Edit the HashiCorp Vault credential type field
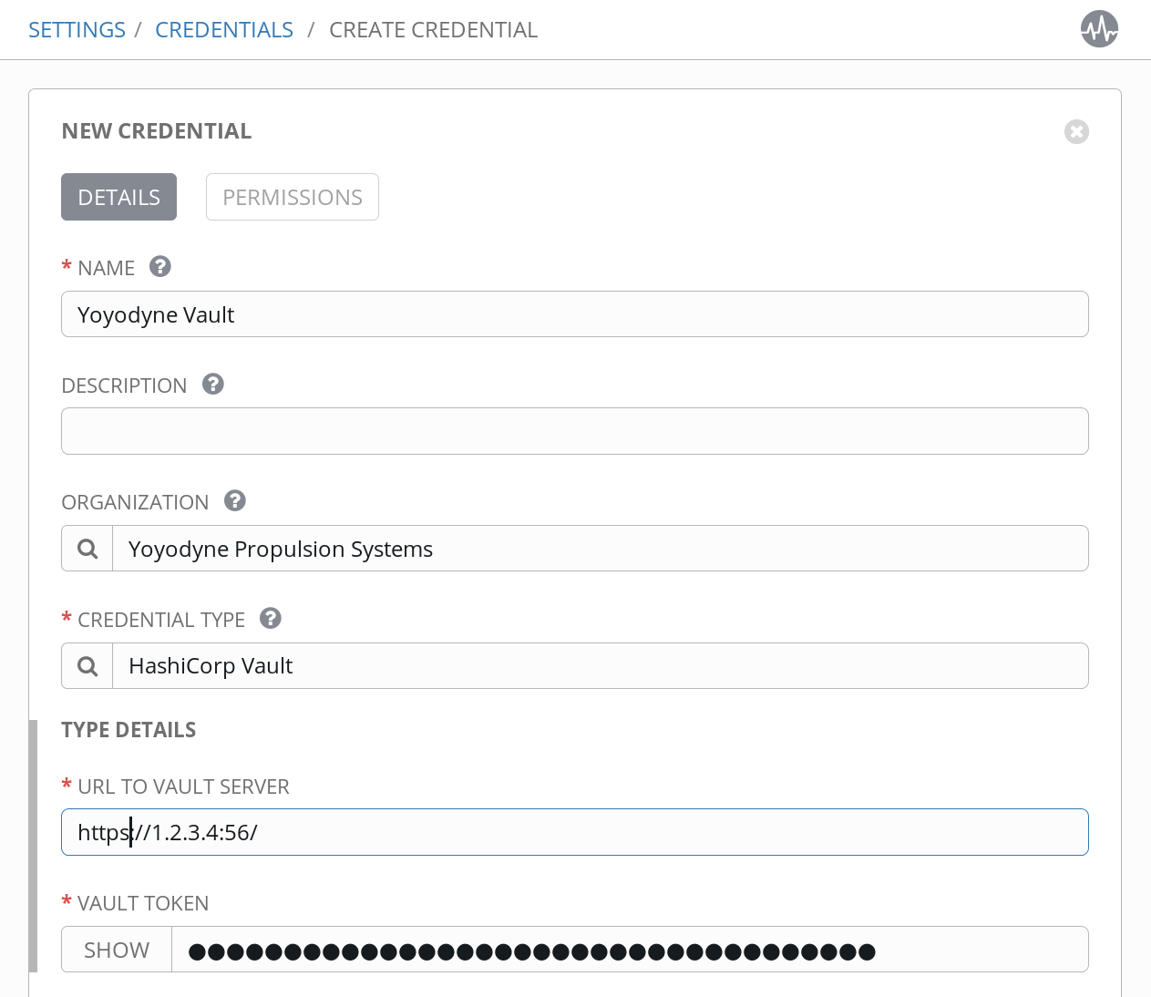1151x997 pixels. 601,666
